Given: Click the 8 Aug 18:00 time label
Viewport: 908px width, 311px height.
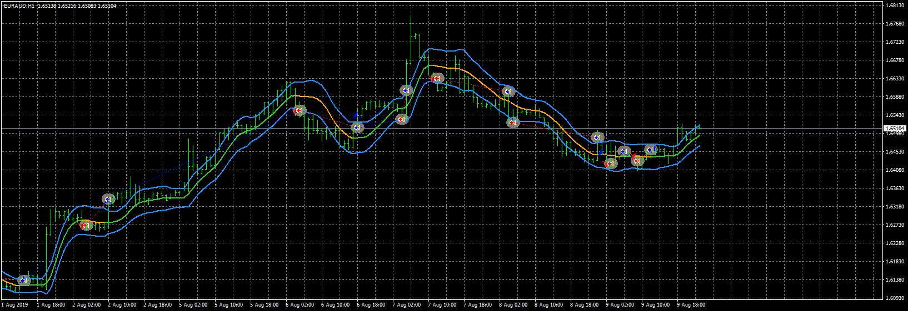Looking at the screenshot, I should click(x=584, y=304).
